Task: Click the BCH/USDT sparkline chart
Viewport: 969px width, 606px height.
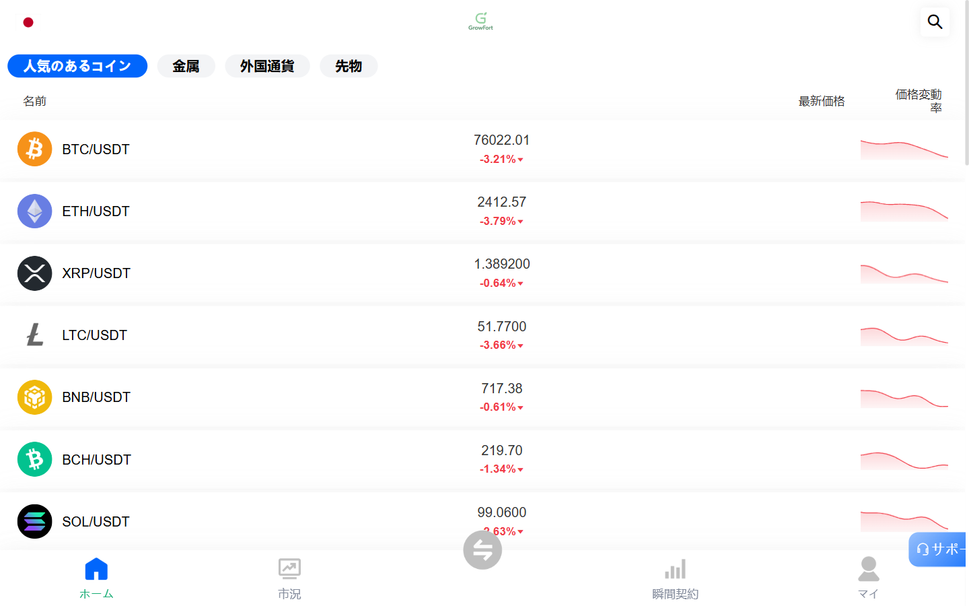Action: 904,460
